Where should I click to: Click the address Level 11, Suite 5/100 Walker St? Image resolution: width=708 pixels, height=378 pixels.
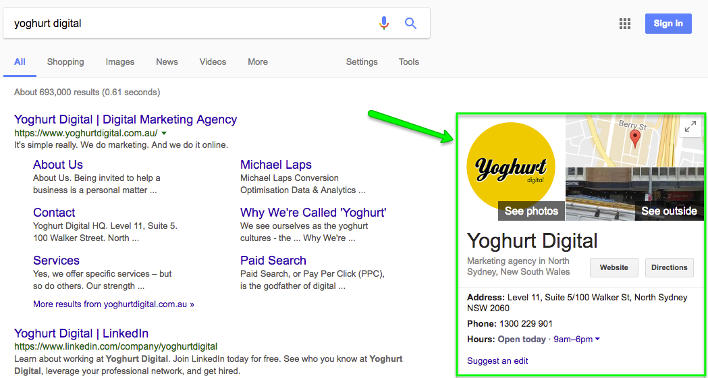(577, 302)
